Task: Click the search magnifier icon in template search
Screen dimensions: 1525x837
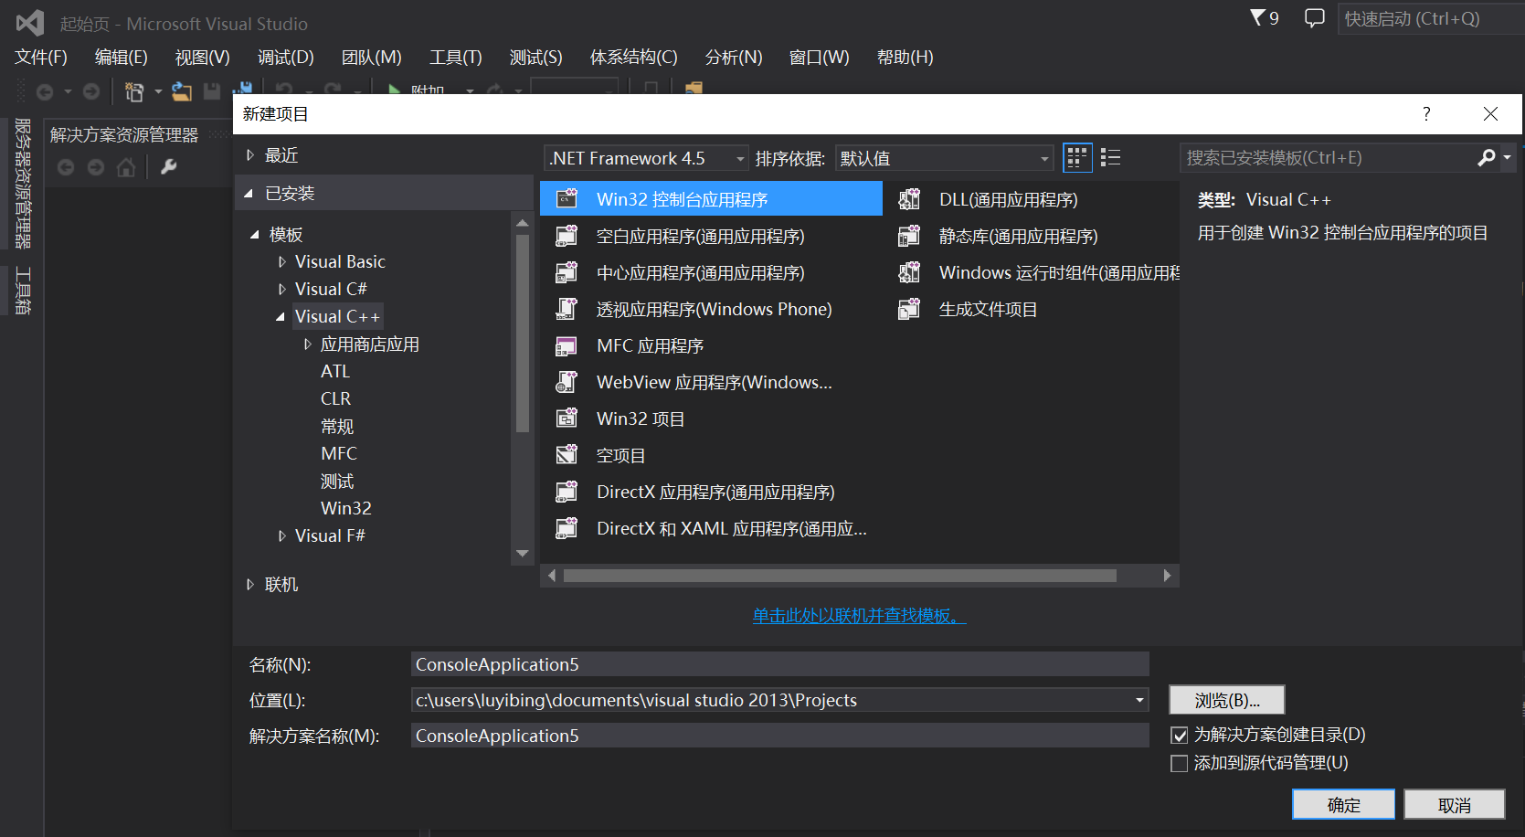Action: [x=1487, y=158]
